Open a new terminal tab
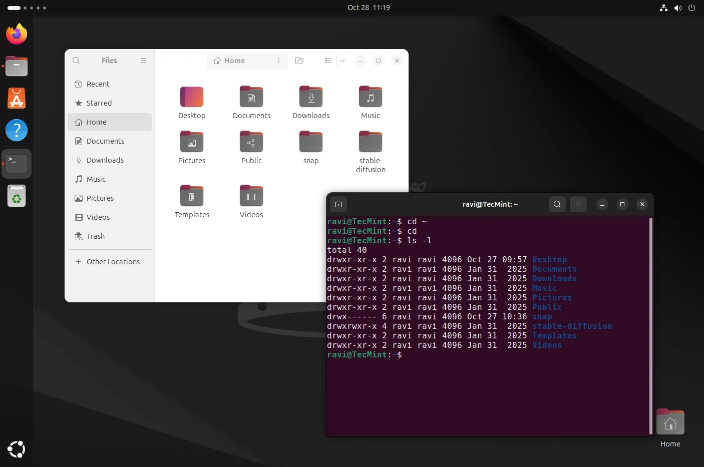This screenshot has height=467, width=704. 338,204
